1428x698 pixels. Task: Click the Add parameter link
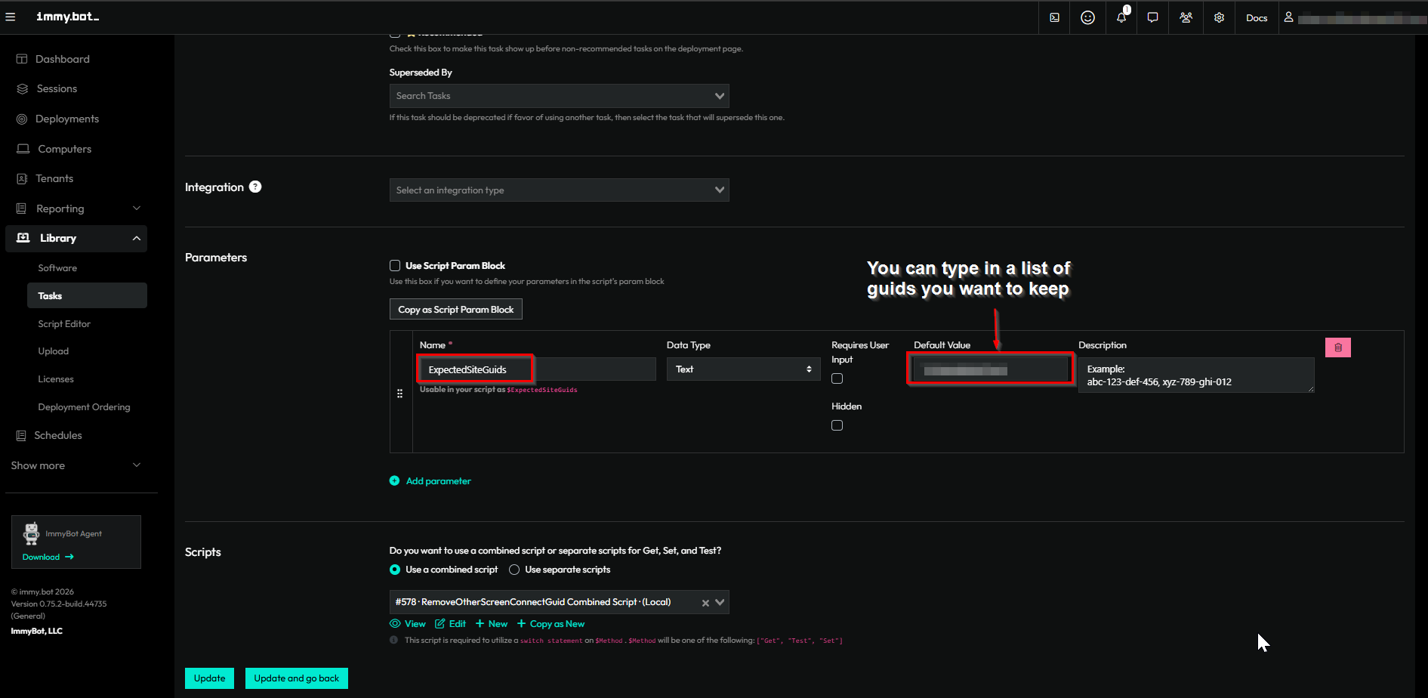click(x=438, y=481)
